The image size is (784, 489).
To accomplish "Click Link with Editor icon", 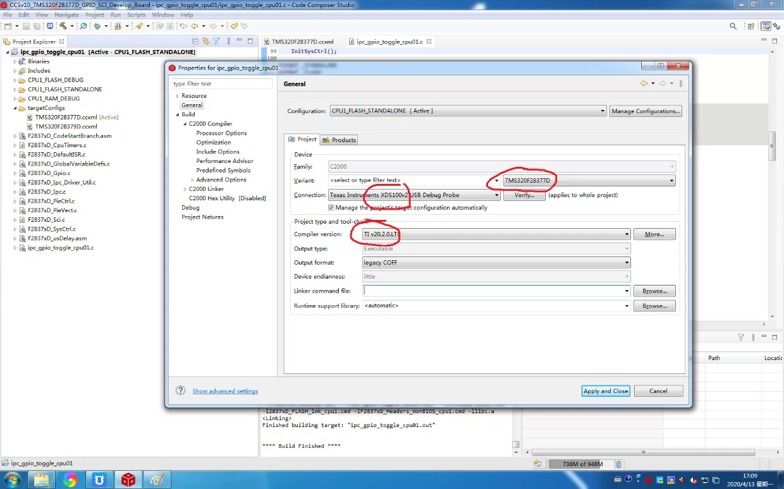I will coord(205,41).
